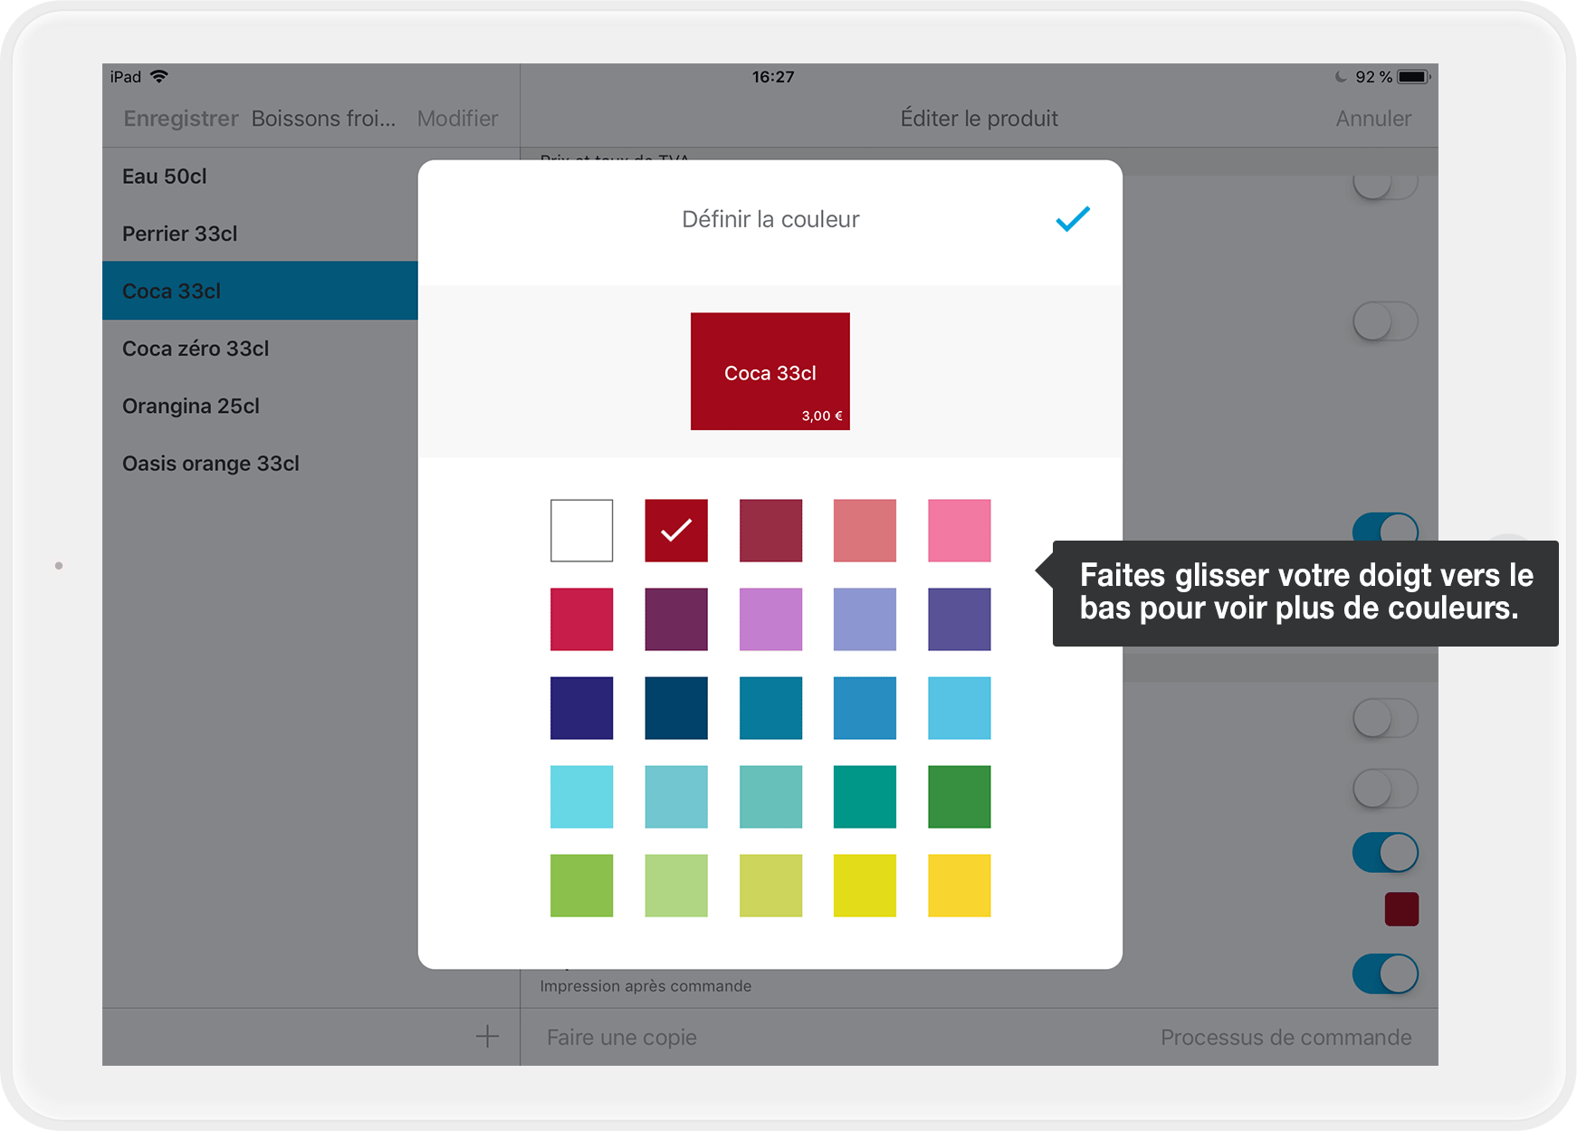The width and height of the screenshot is (1577, 1131).
Task: Click Modifier in product list header
Action: [x=457, y=119]
